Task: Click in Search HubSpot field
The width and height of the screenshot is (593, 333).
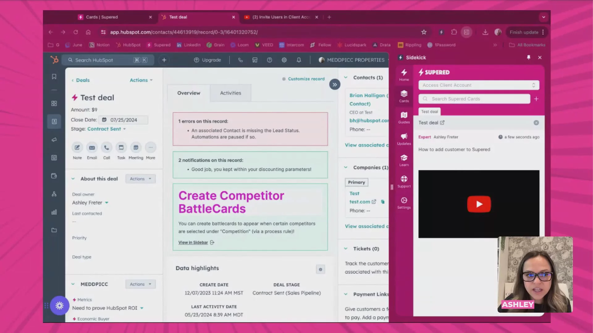Action: (x=108, y=60)
